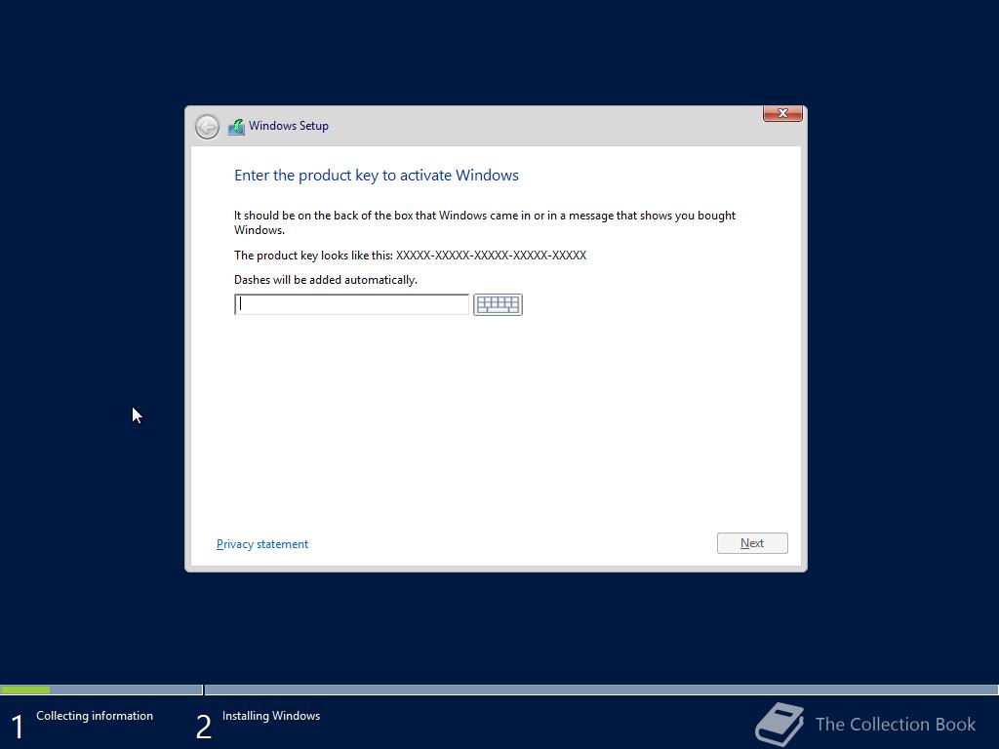This screenshot has height=749, width=999.
Task: Click the 'Dashes will be added automatically.' text
Action: (326, 280)
